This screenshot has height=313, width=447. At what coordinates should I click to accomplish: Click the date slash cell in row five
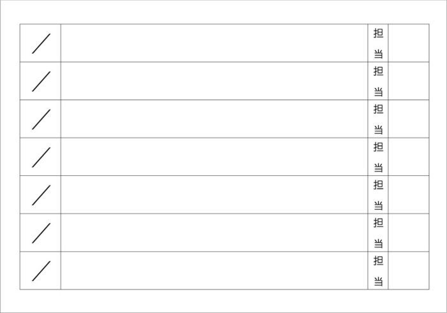point(40,194)
